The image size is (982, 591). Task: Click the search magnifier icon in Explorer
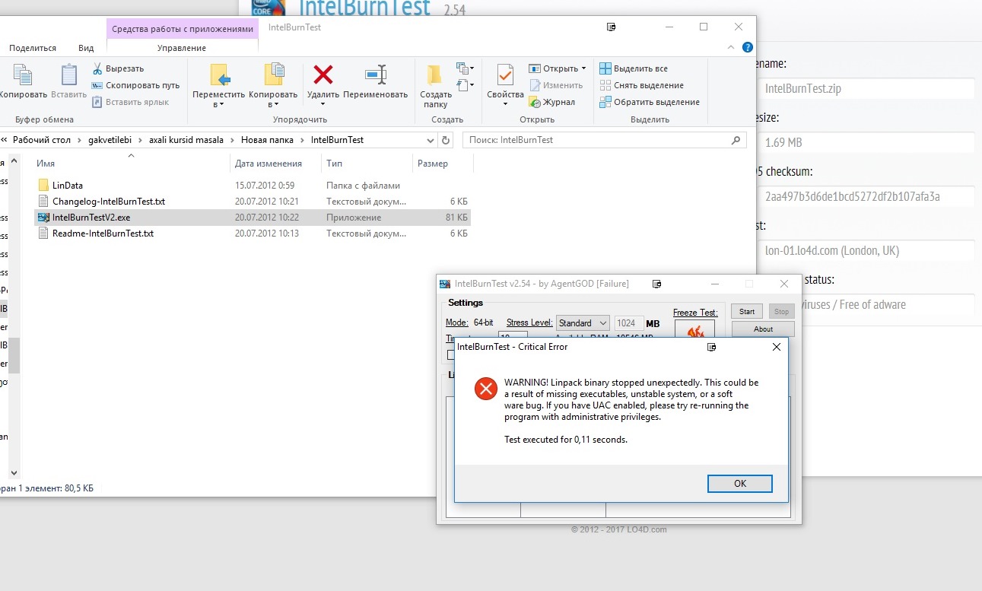pos(736,141)
